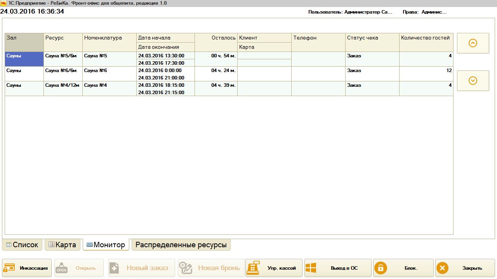
Task: Click the Упр. кассой cash register icon
Action: (254, 268)
